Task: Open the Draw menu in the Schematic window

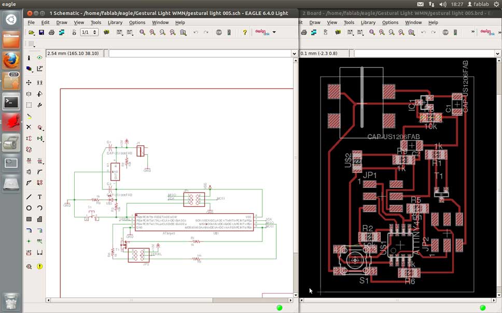Action: [62, 23]
